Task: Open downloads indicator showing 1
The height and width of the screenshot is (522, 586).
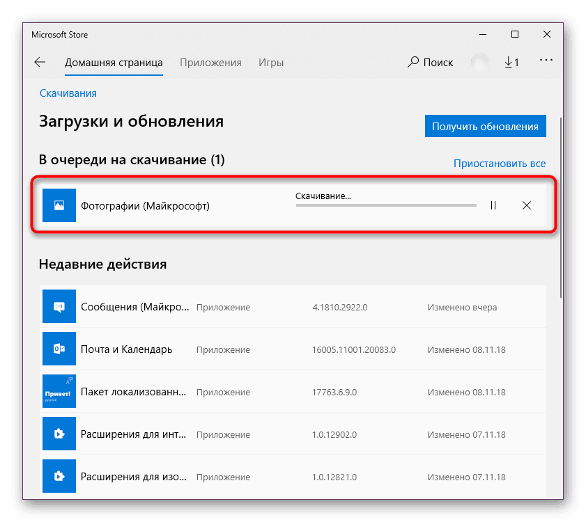Action: [x=511, y=62]
